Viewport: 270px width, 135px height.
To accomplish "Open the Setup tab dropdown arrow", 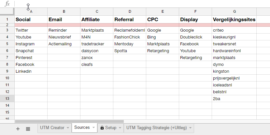I will [120, 128].
